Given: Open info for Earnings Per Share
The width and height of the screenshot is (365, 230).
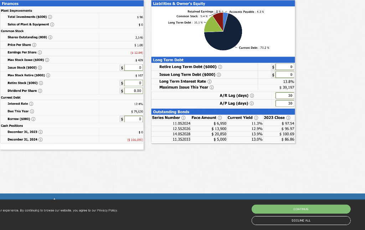Looking at the screenshot, I should pos(40,52).
